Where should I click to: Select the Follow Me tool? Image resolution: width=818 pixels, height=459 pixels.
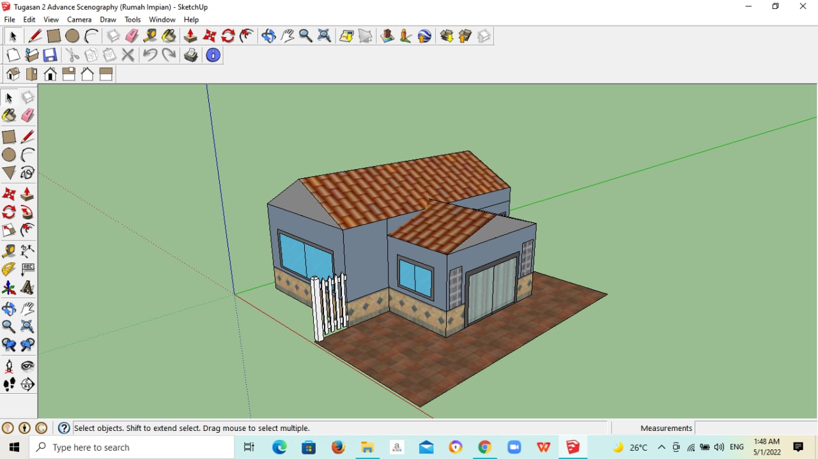(x=27, y=212)
